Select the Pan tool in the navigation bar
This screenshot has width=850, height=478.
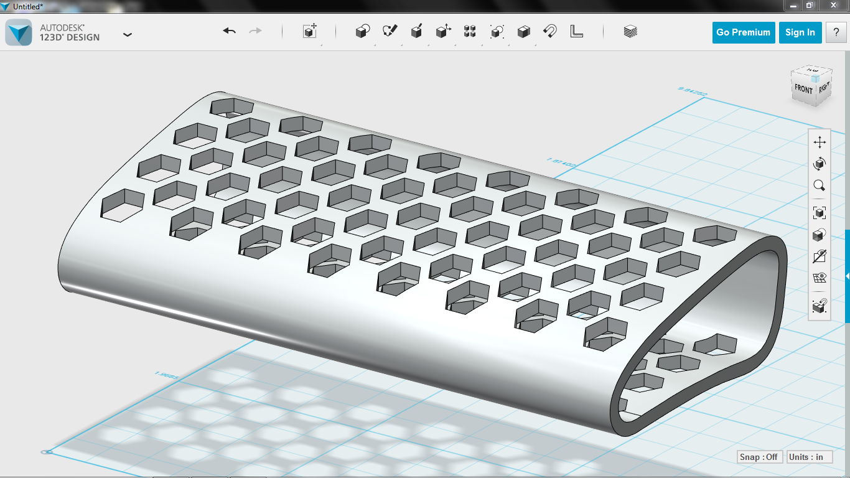click(x=820, y=142)
